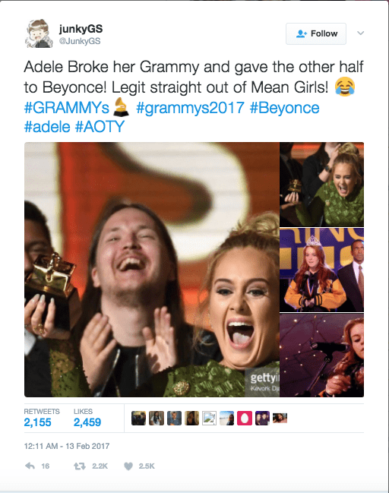Follow the junkyGS account
This screenshot has height=493, width=389.
316,33
